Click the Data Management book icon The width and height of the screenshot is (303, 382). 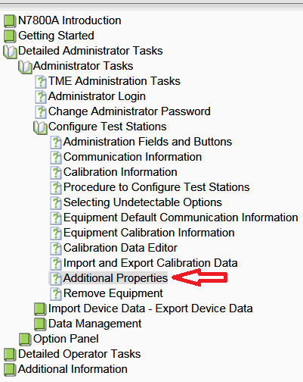point(40,324)
